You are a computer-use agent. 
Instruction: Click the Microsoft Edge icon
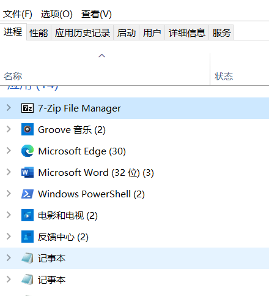28,151
